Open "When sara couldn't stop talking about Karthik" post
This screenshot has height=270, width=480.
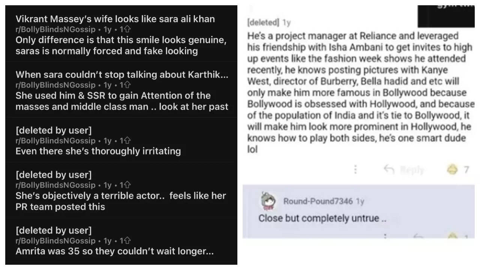(x=122, y=75)
